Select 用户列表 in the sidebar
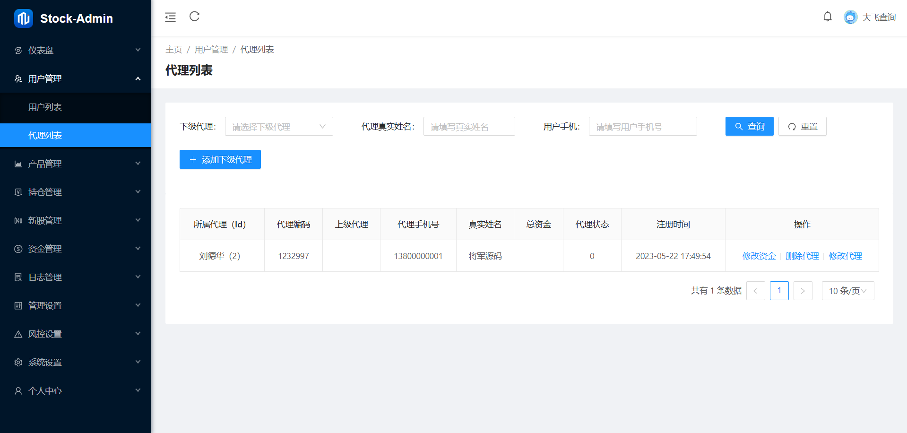This screenshot has width=907, height=433. click(76, 107)
